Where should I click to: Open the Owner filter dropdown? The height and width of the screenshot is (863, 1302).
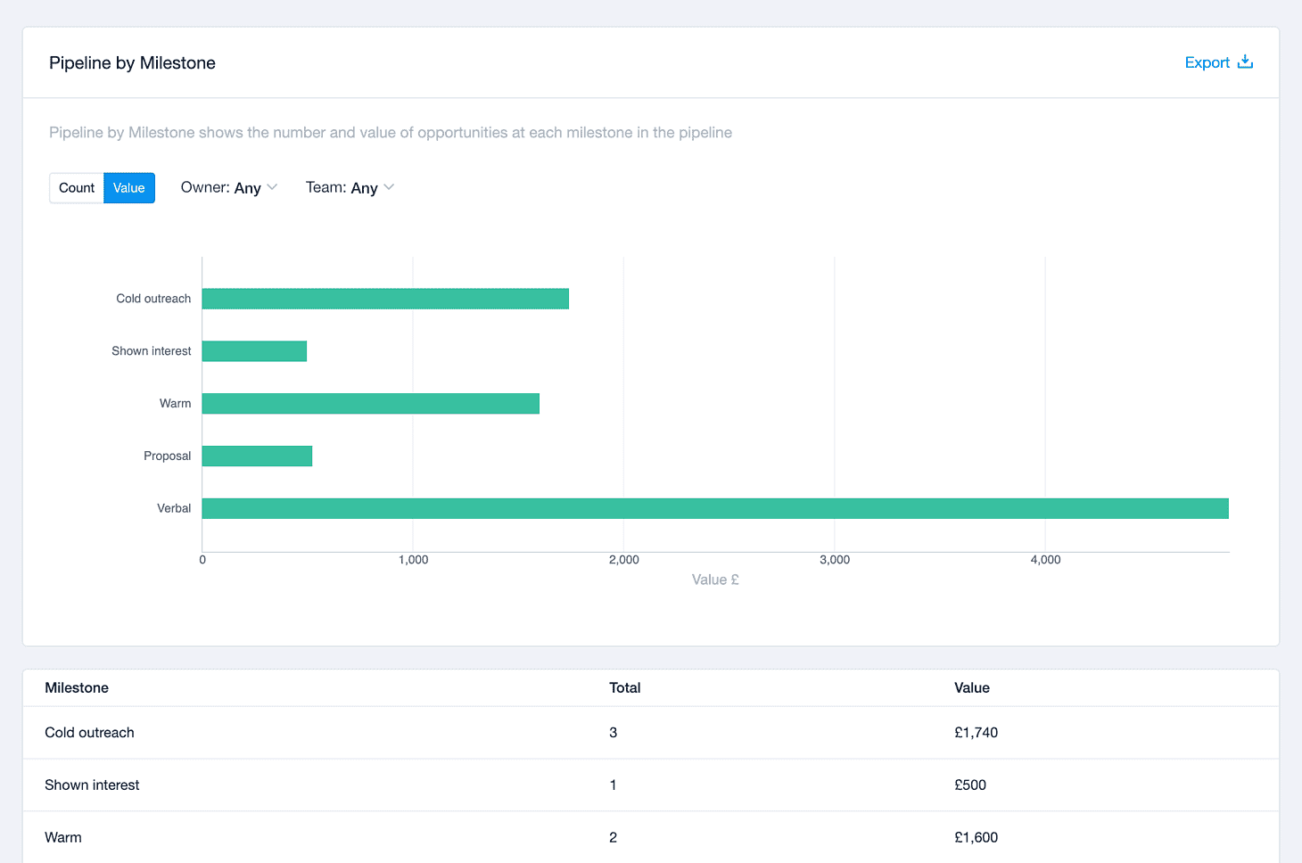coord(229,187)
